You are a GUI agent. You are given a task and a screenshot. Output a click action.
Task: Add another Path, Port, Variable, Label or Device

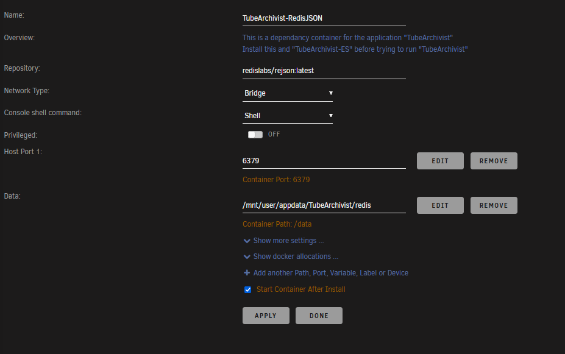click(x=330, y=273)
